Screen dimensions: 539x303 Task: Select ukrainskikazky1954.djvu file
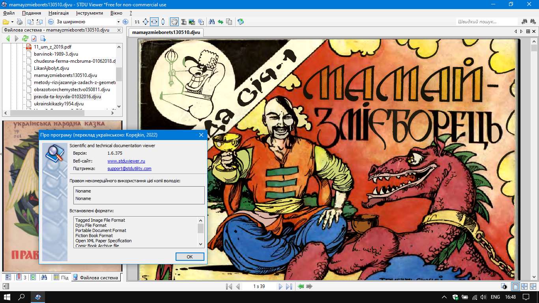click(59, 103)
